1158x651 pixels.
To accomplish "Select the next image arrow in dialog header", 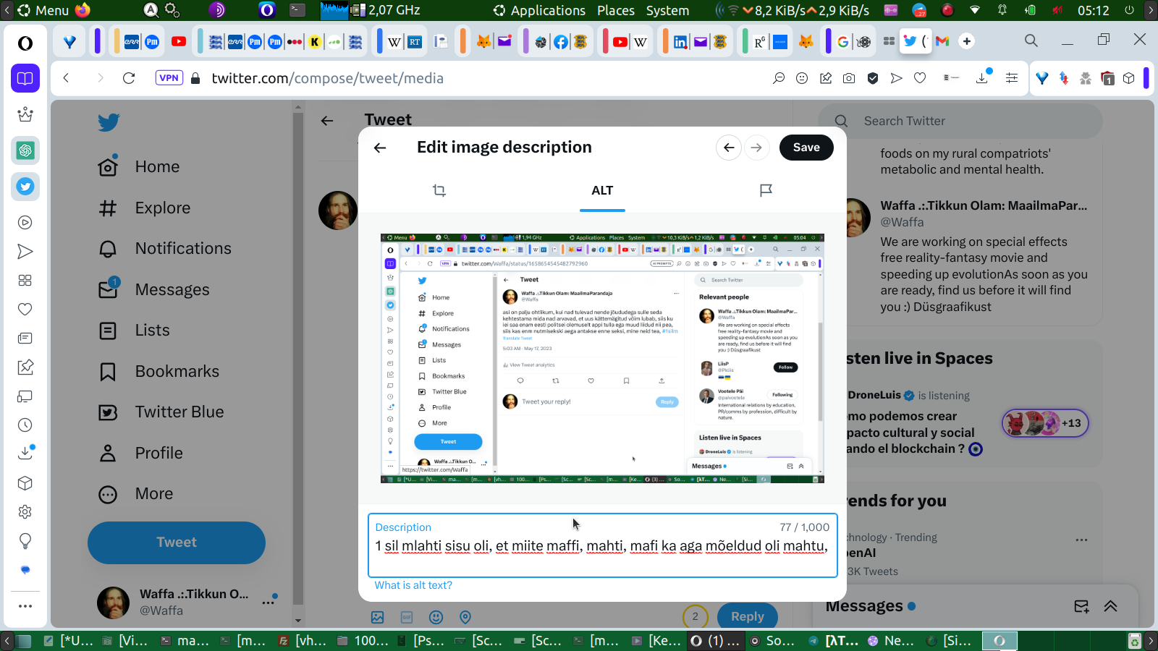I will pos(756,148).
